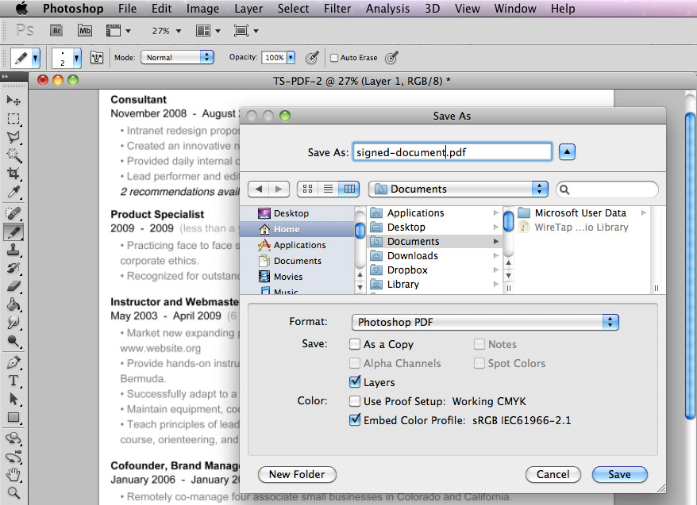
Task: Open the Layer menu
Action: click(x=248, y=9)
